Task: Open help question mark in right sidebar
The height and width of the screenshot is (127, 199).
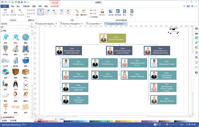Action: (x=196, y=72)
